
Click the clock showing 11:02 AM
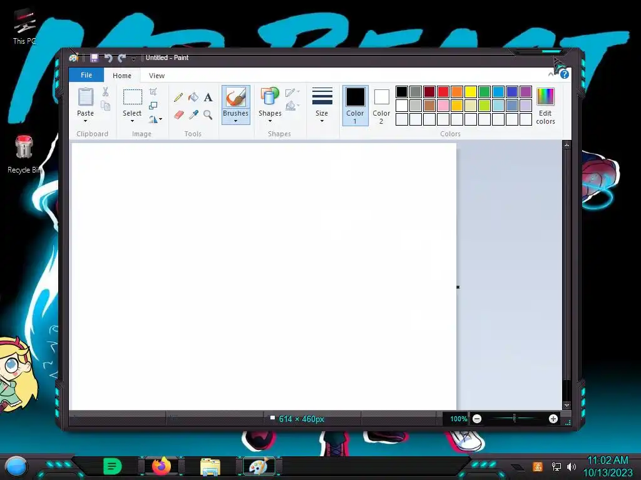(607, 461)
